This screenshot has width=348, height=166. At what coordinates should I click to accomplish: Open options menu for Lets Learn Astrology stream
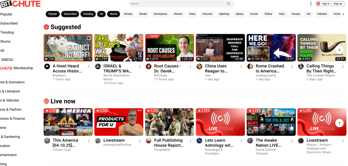[241, 141]
